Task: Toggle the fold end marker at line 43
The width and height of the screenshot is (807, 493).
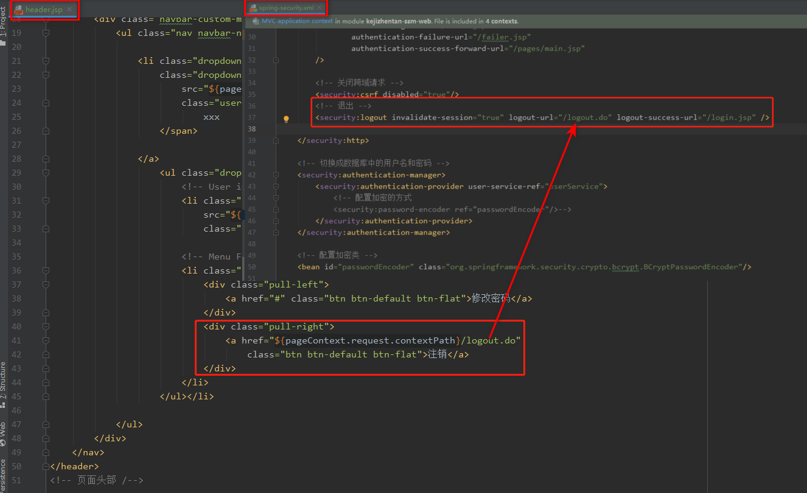Action: (46, 368)
